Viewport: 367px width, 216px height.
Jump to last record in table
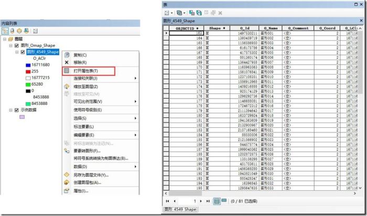pos(208,201)
